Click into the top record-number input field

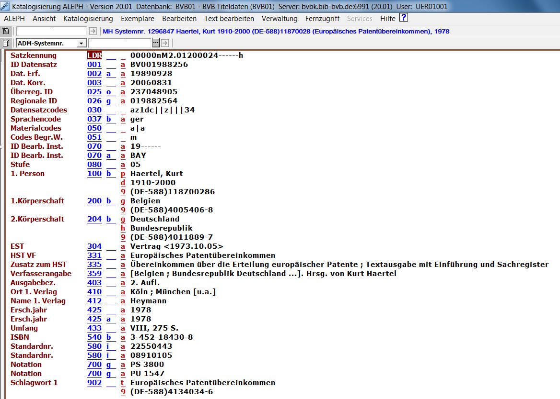(52, 31)
